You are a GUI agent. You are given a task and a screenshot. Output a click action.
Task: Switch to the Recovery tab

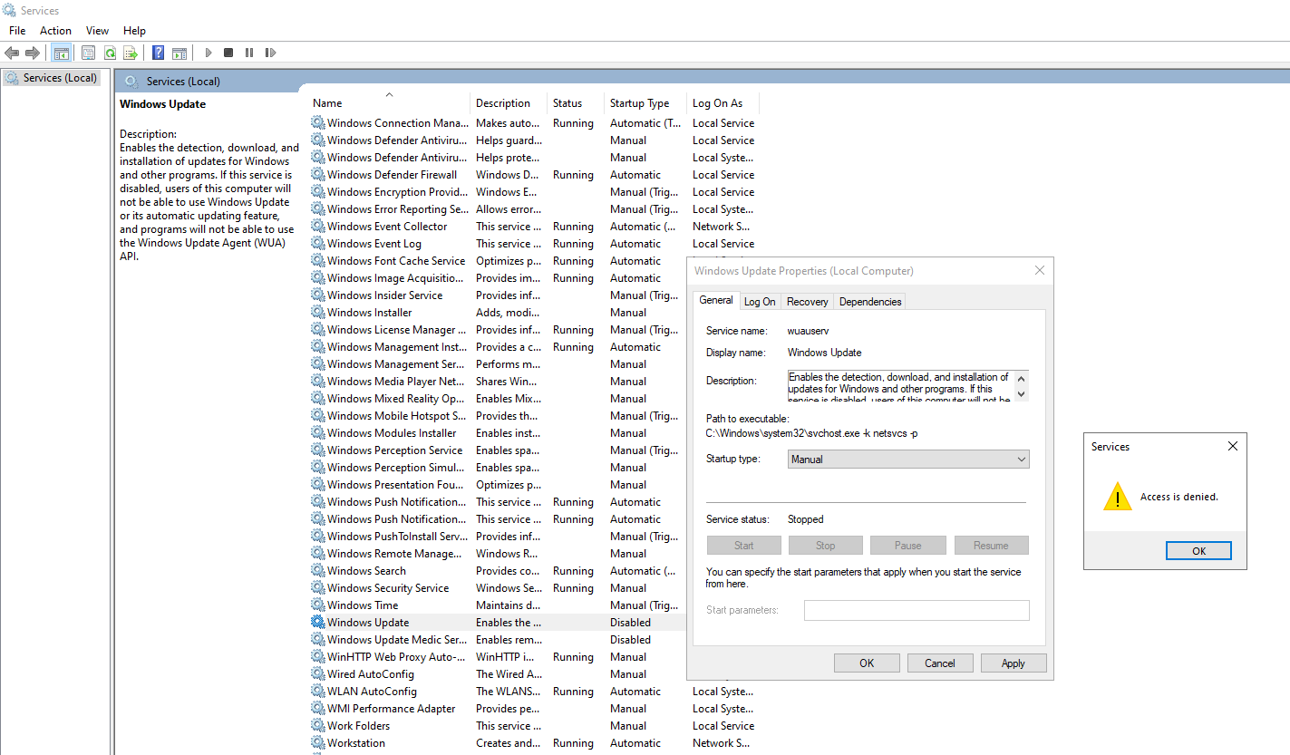(x=808, y=302)
